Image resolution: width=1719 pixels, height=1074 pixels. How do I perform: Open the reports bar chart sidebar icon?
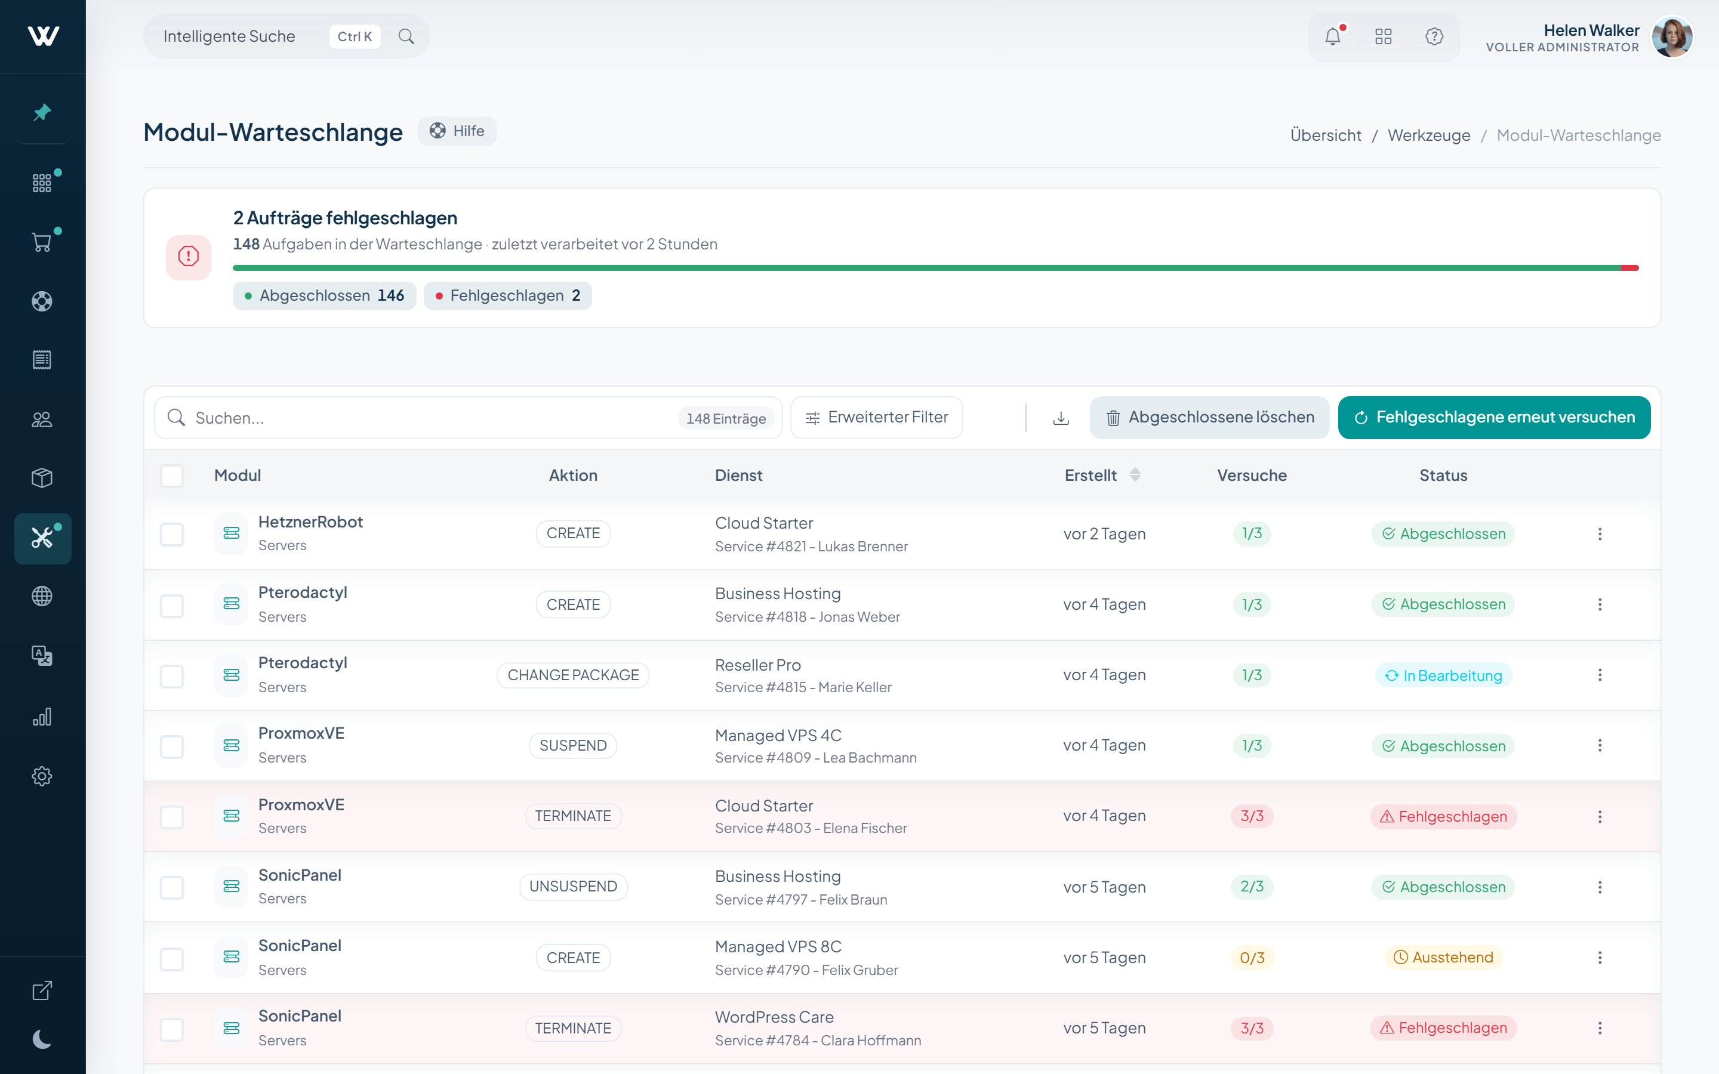click(42, 717)
